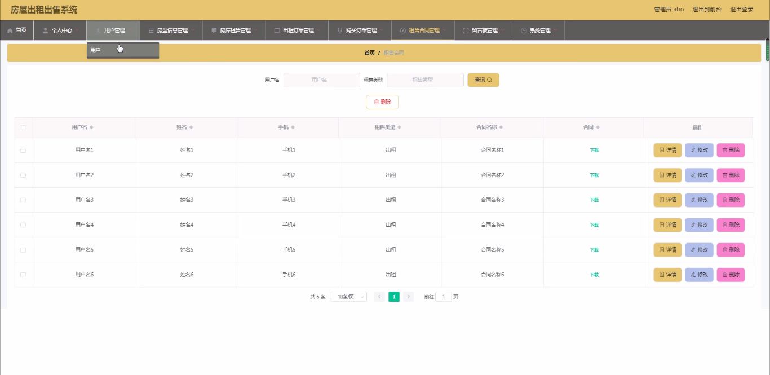
Task: Click 修改 for row 用户名1
Action: coord(699,151)
